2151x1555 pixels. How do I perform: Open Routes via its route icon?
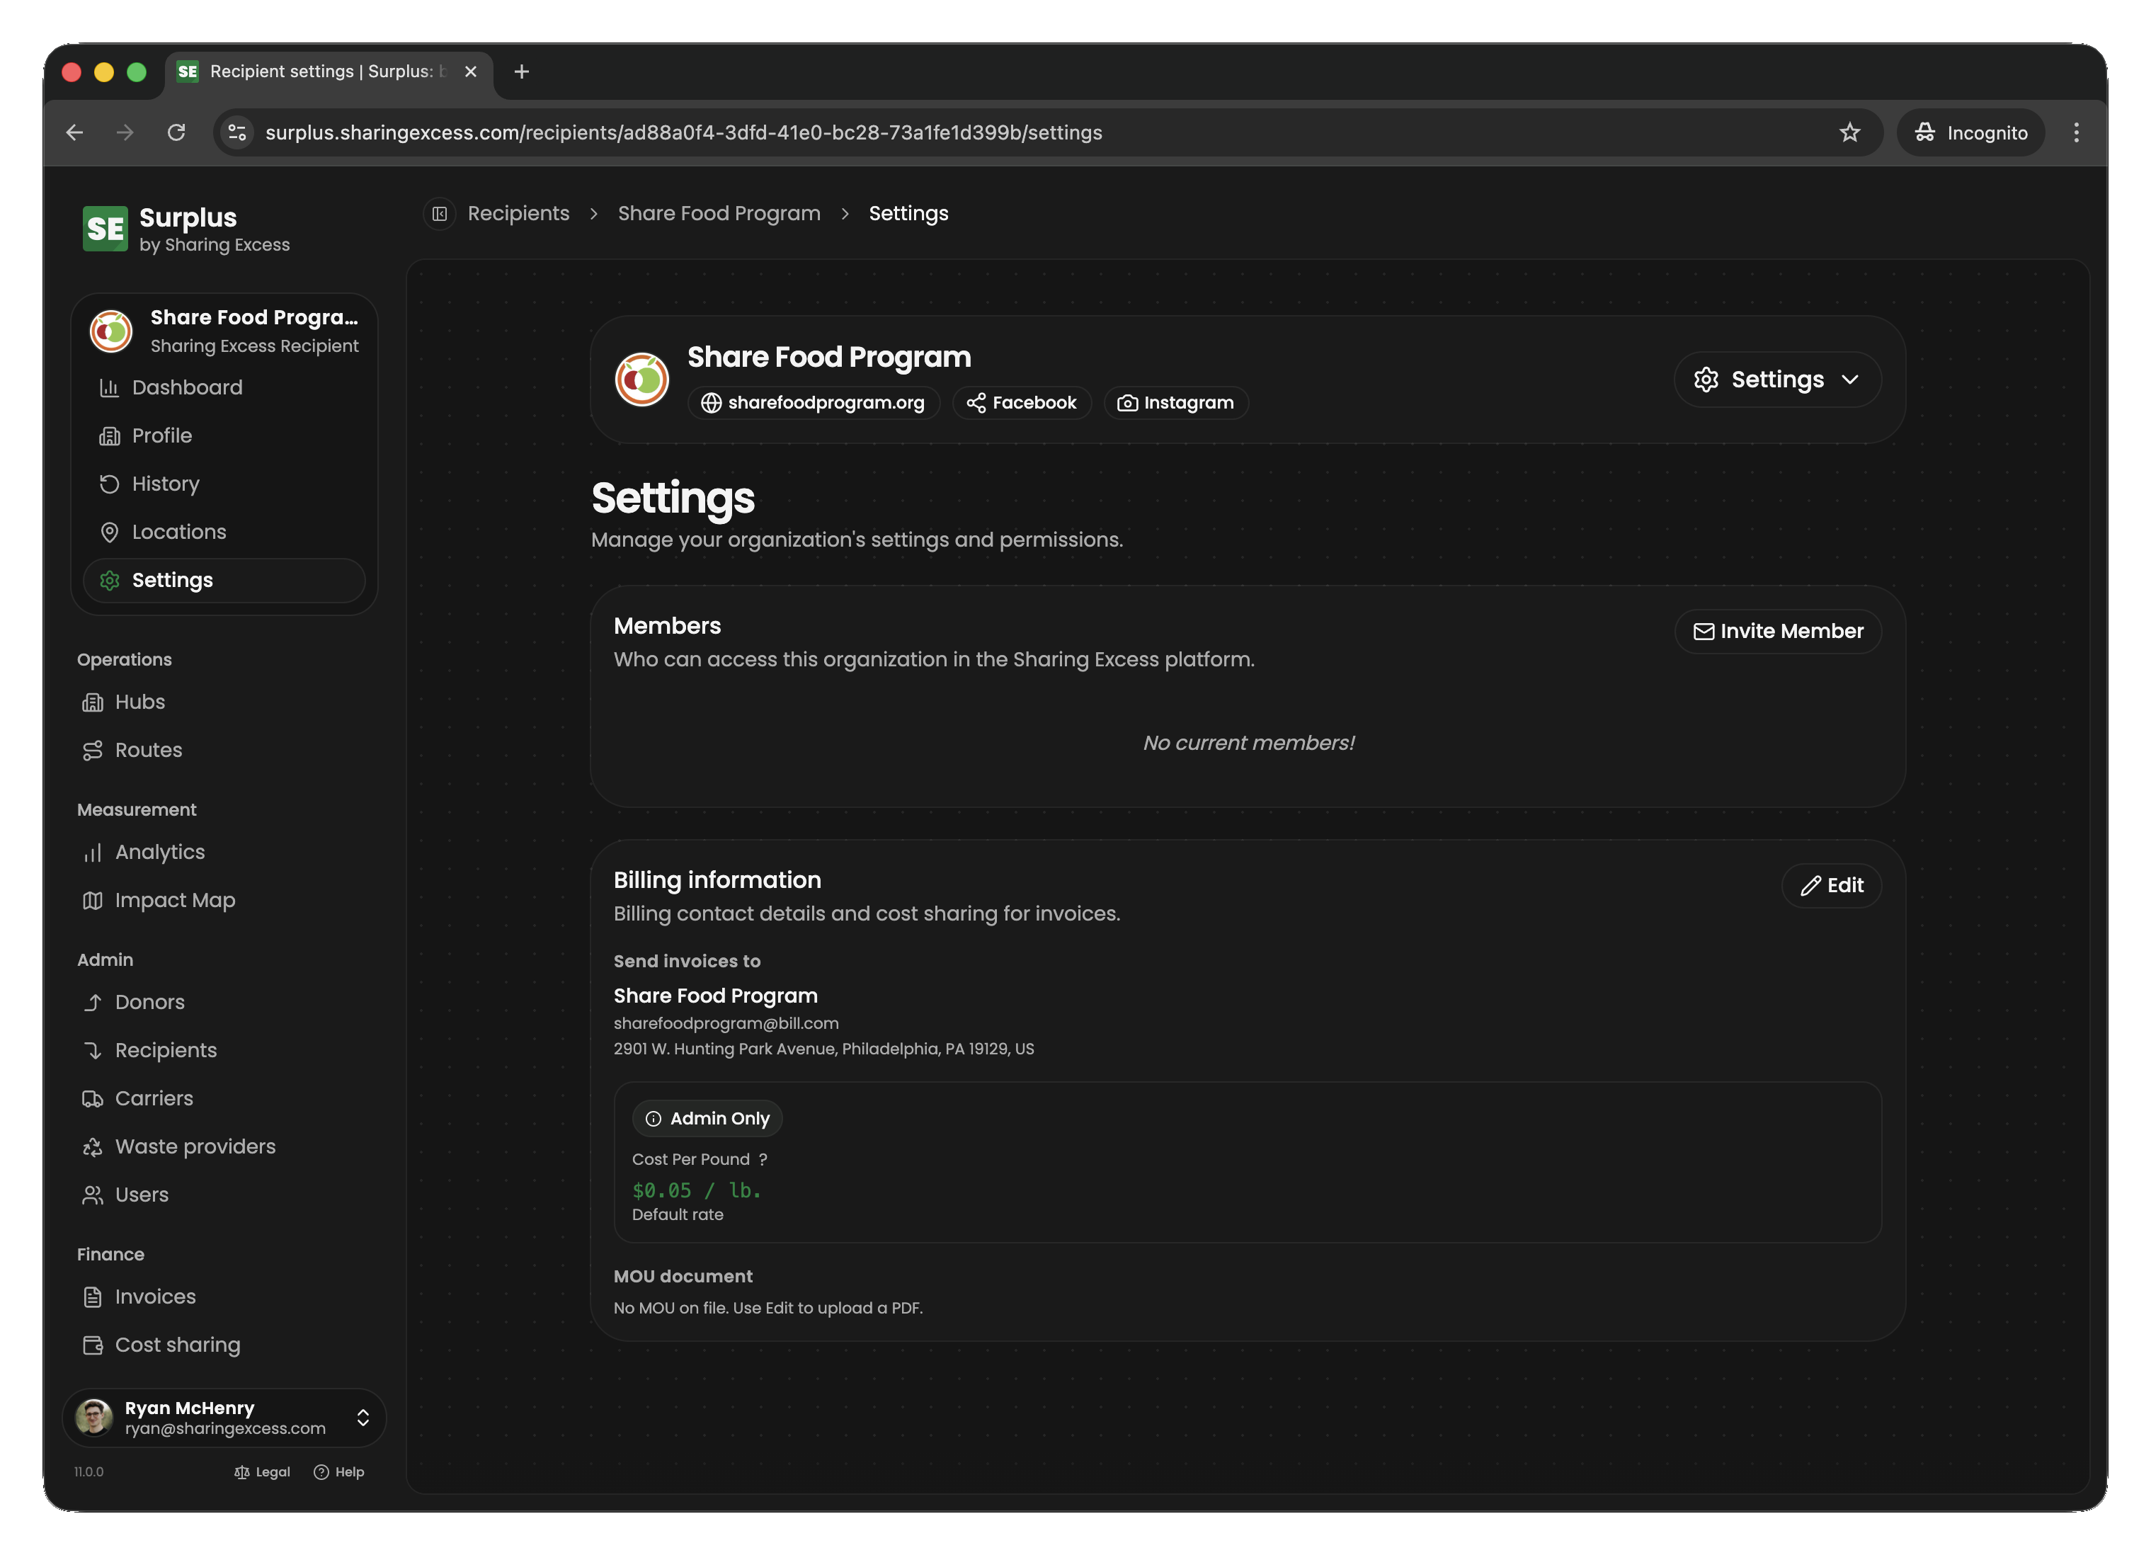92,751
